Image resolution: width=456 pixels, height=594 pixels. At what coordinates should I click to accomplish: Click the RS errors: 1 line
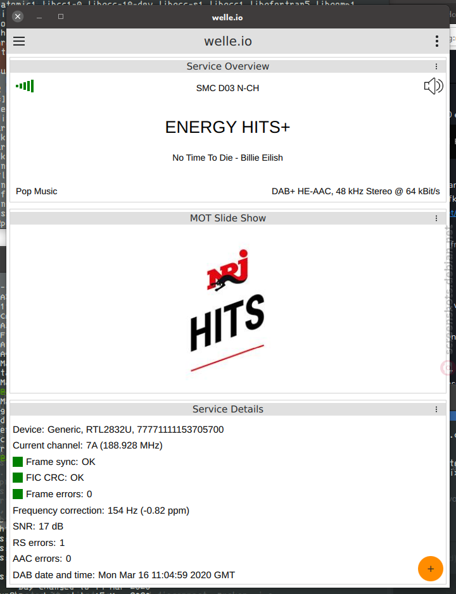point(39,543)
